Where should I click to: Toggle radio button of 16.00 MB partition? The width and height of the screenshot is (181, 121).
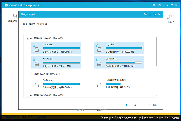(34, 59)
